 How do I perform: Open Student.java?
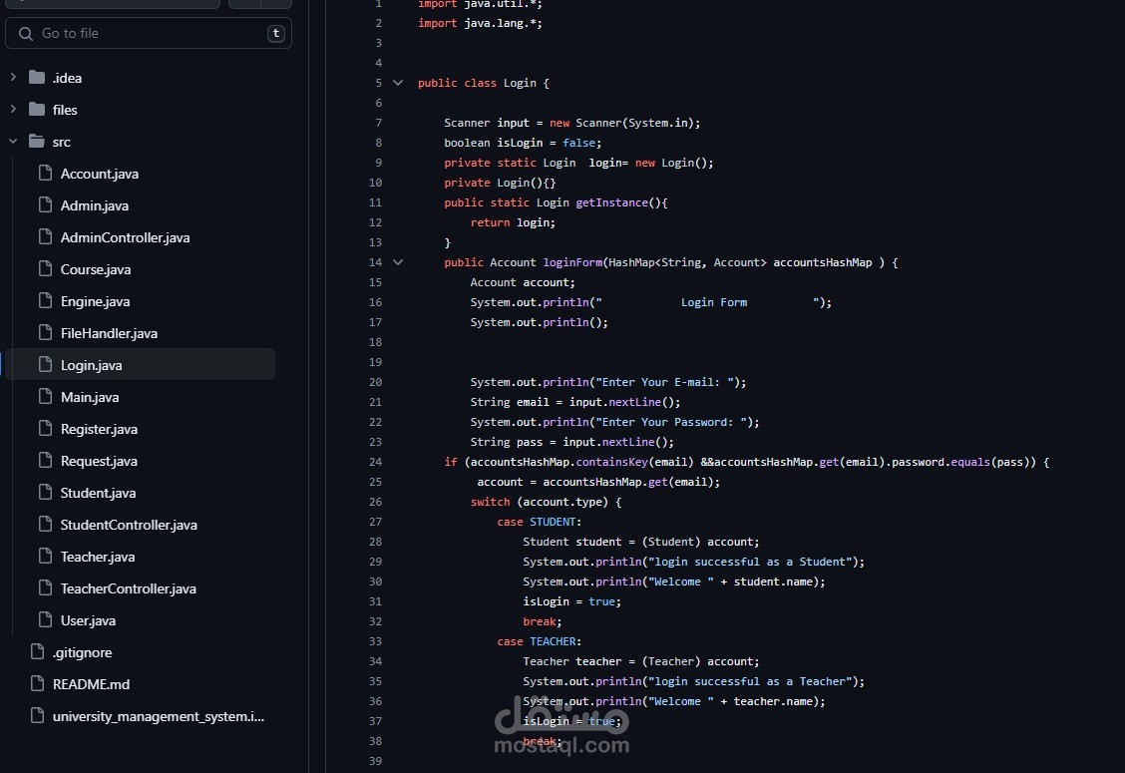point(98,493)
